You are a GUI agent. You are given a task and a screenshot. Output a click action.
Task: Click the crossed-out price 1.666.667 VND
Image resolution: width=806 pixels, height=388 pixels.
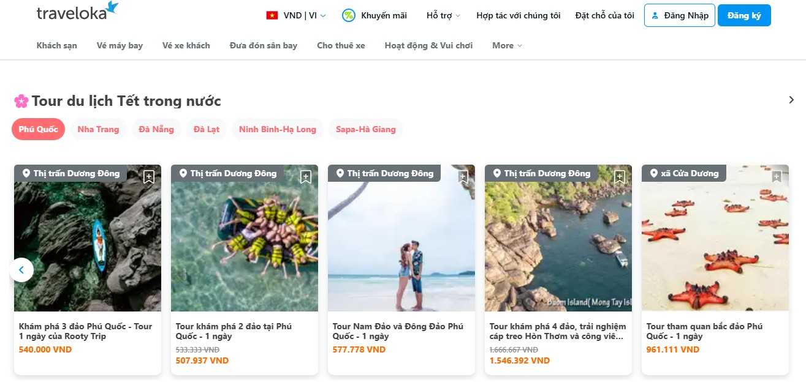pos(514,349)
